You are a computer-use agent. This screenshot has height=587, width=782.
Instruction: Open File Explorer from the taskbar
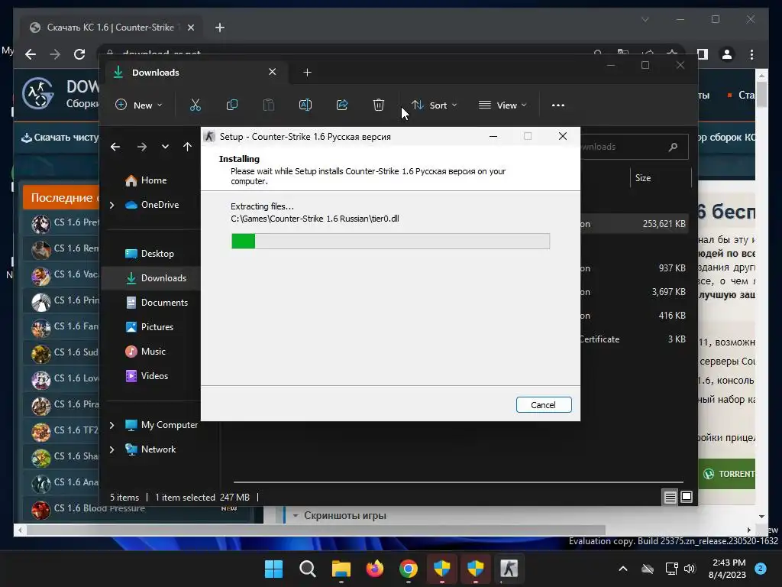coord(341,569)
